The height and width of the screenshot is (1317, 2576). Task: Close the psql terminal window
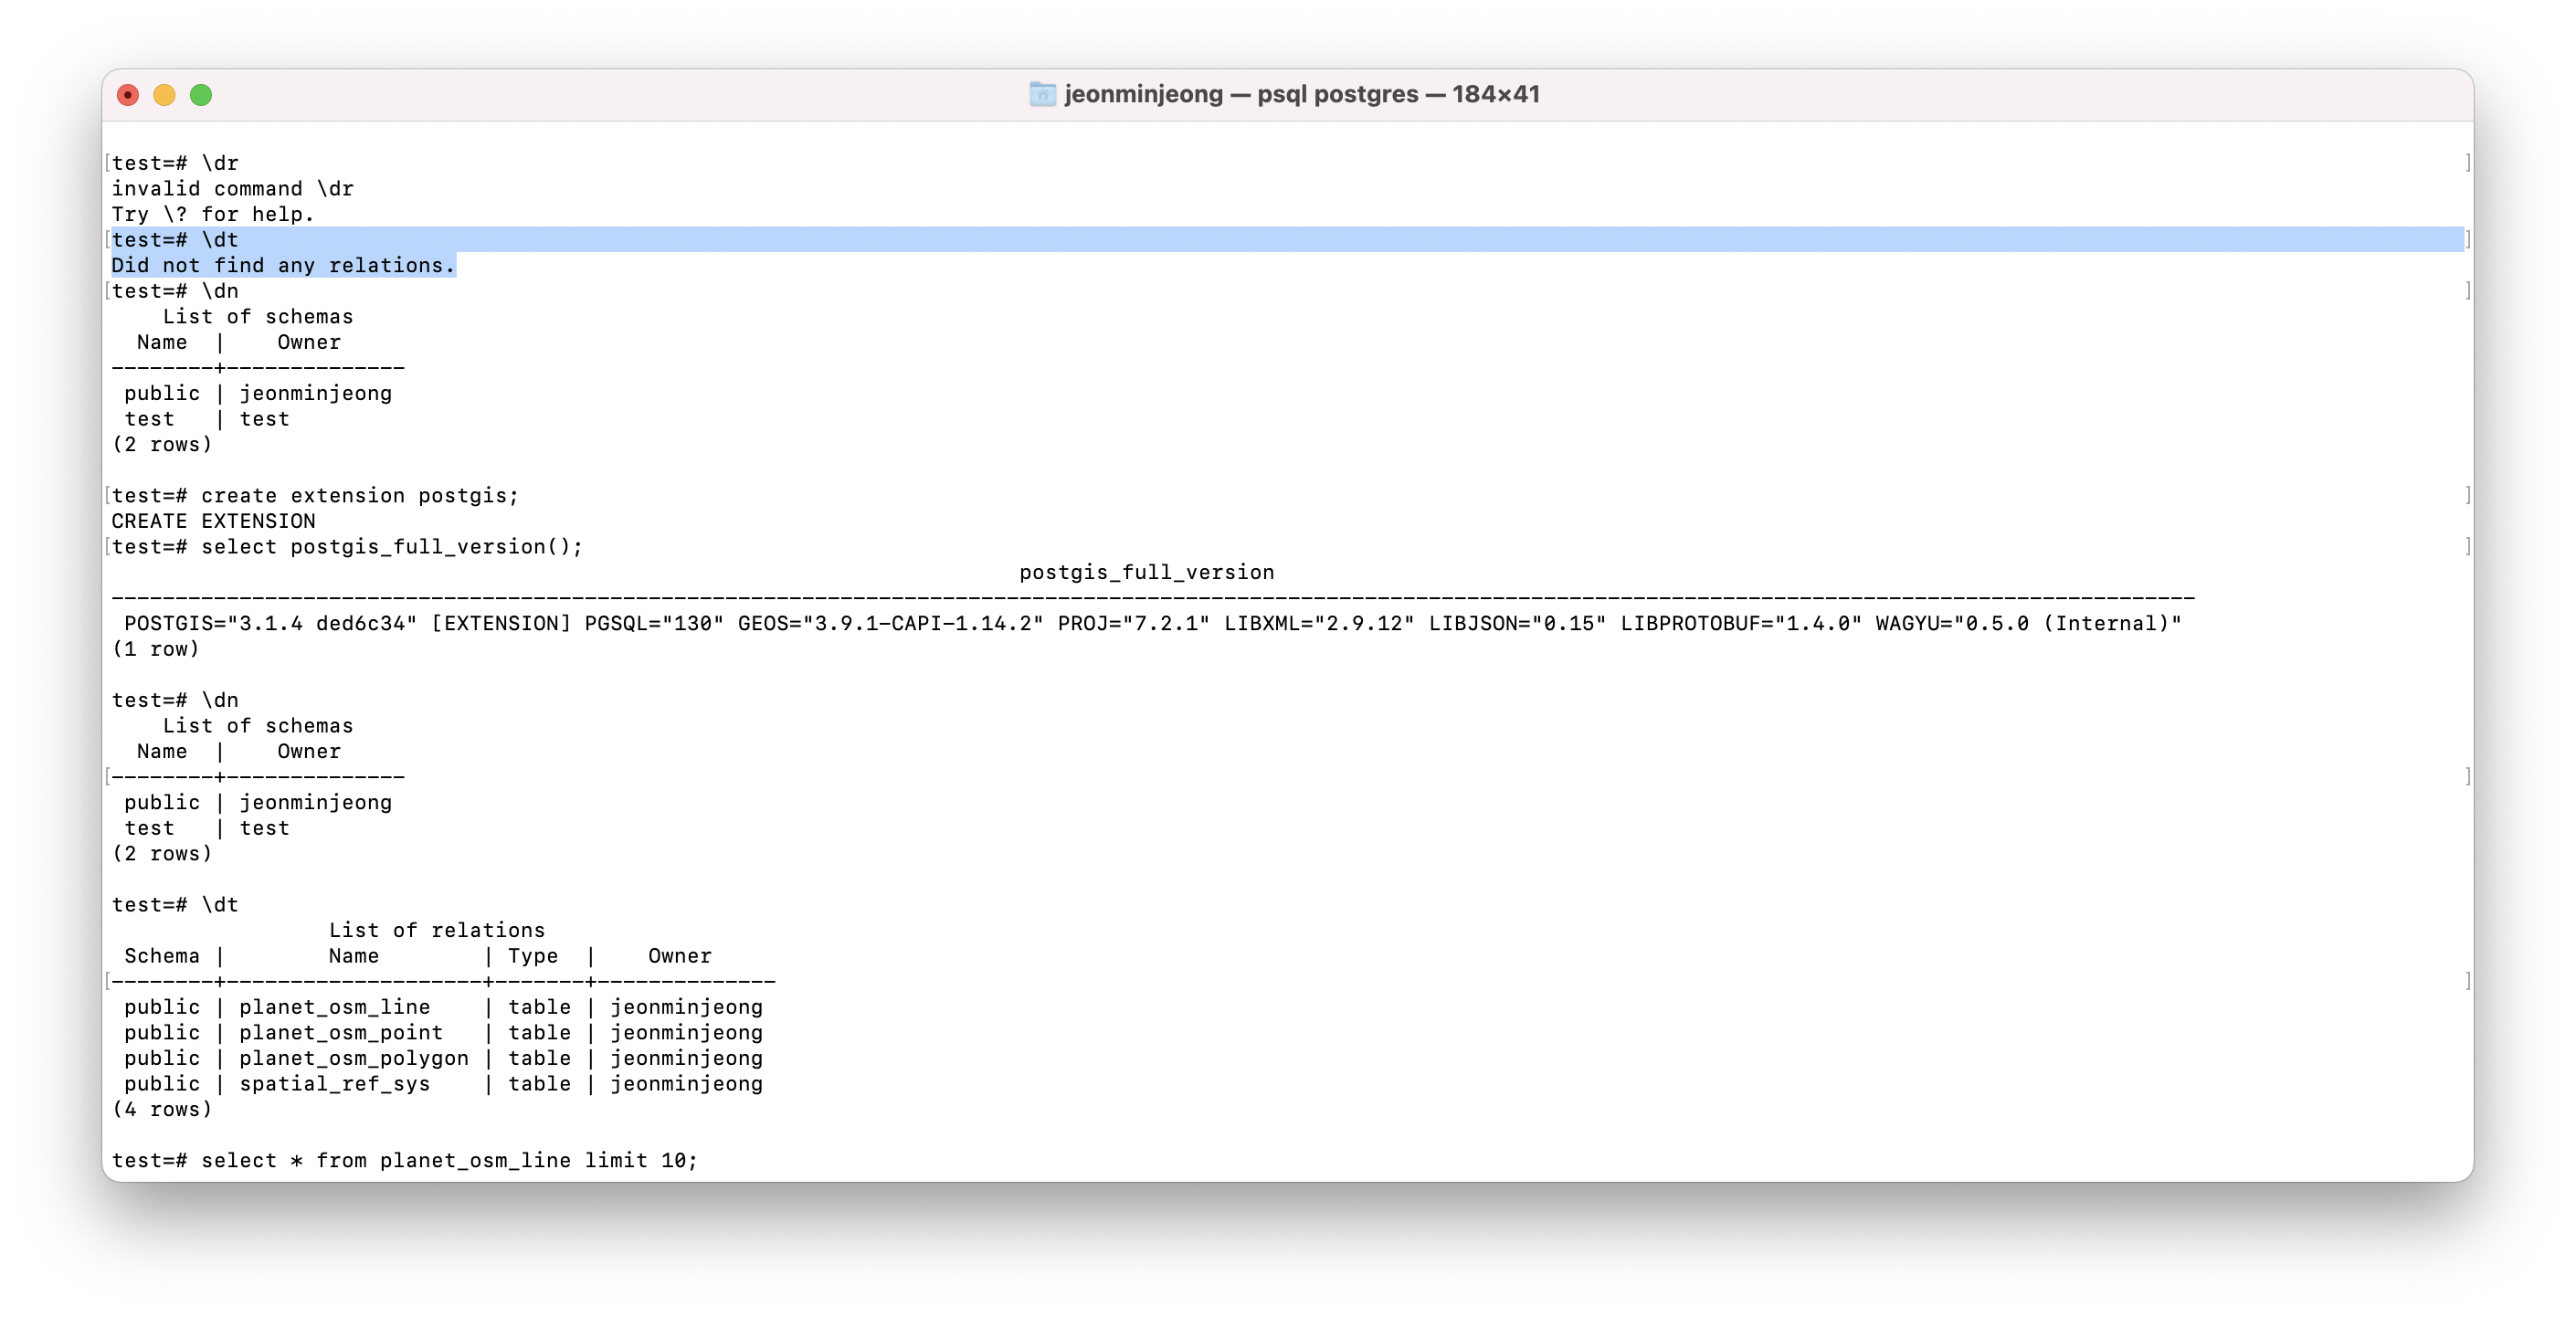point(128,95)
